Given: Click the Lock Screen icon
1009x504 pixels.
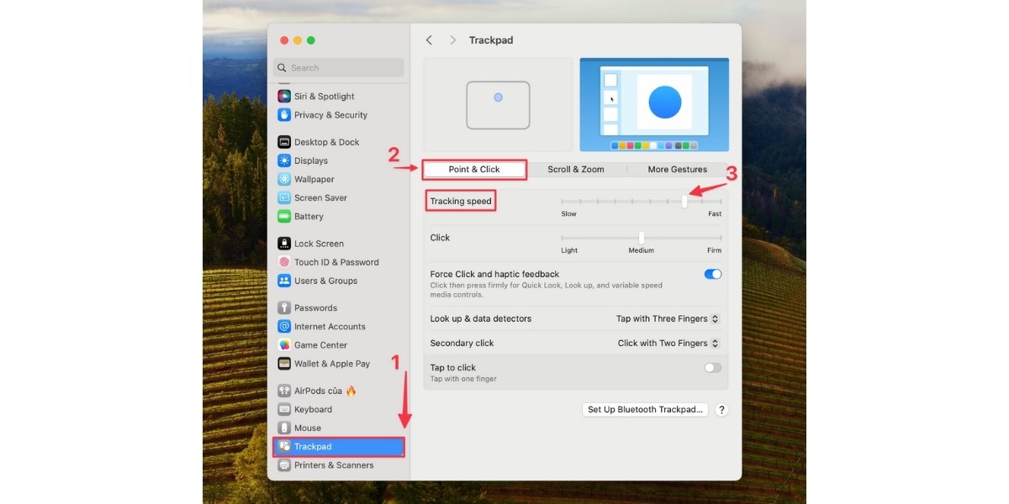Looking at the screenshot, I should click(284, 244).
